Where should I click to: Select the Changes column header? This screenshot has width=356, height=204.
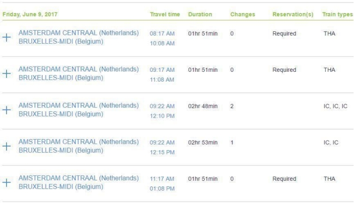point(243,15)
